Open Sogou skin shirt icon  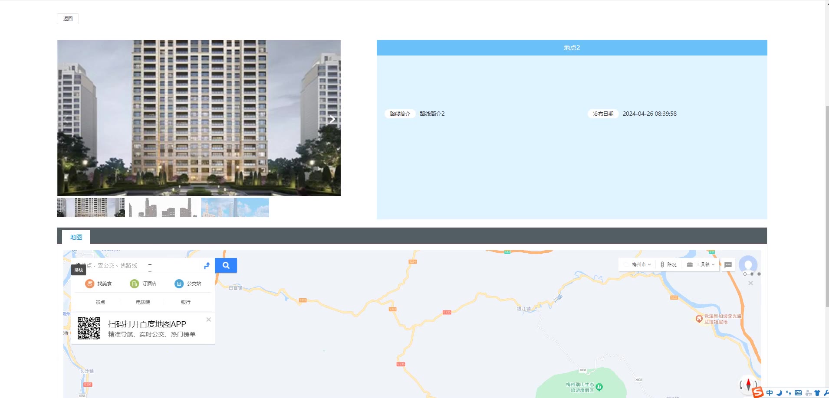[x=817, y=393]
